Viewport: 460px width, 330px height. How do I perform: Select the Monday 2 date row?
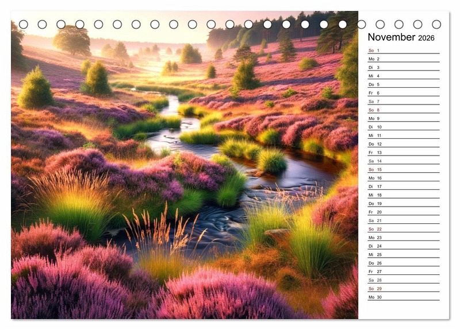tap(403, 59)
